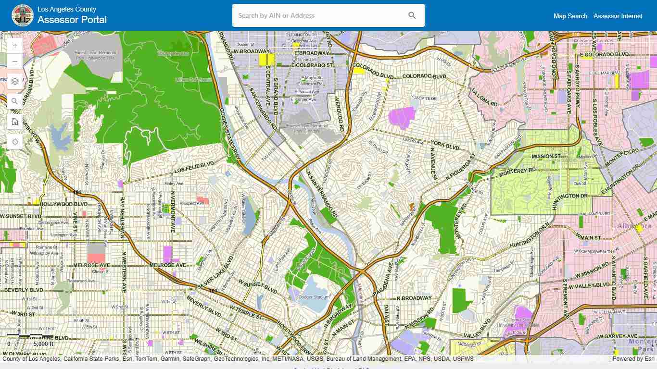Activate the sidebar search magnifier tool
Image resolution: width=657 pixels, height=369 pixels.
point(15,101)
